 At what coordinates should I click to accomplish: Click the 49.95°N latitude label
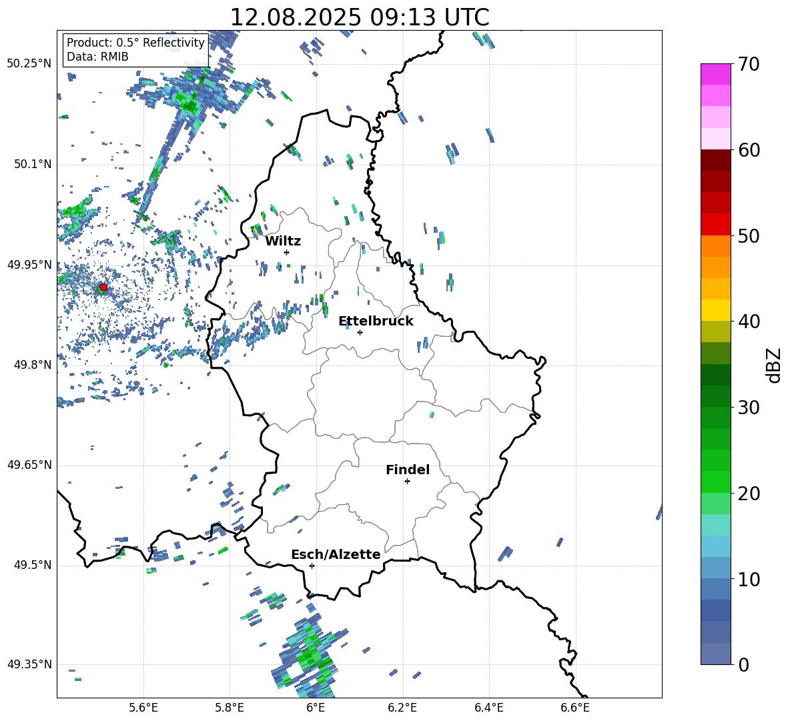(x=29, y=265)
